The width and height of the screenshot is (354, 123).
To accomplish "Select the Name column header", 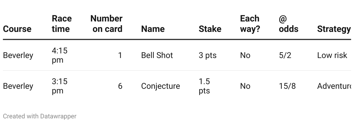I will pos(153,29).
